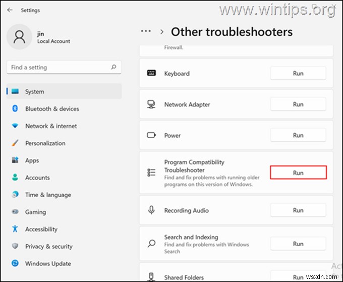343x282 pixels.
Task: Click the Local Account label
Action: [x=53, y=41]
